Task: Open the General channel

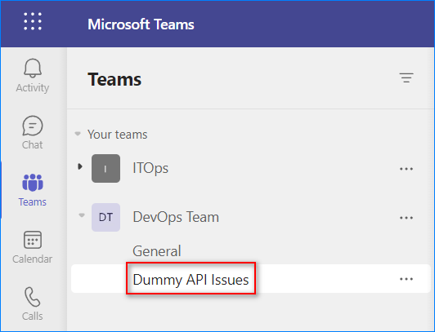Action: click(x=157, y=251)
